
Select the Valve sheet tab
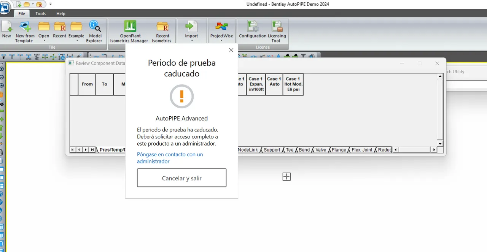click(321, 150)
